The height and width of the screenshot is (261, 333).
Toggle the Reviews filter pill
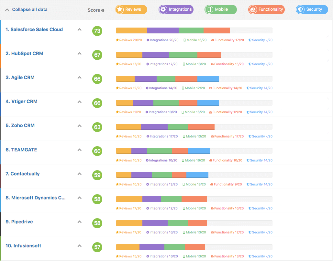131,10
